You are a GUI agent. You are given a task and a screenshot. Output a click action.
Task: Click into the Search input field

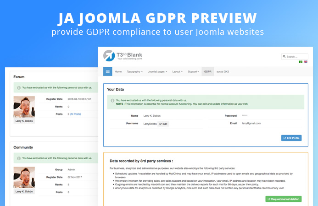pyautogui.click(x=295, y=57)
